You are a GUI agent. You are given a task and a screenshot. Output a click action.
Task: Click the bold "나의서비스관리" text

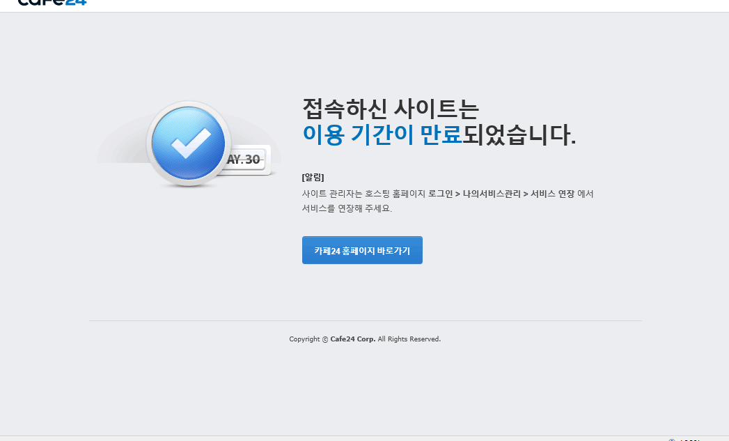[x=492, y=194]
